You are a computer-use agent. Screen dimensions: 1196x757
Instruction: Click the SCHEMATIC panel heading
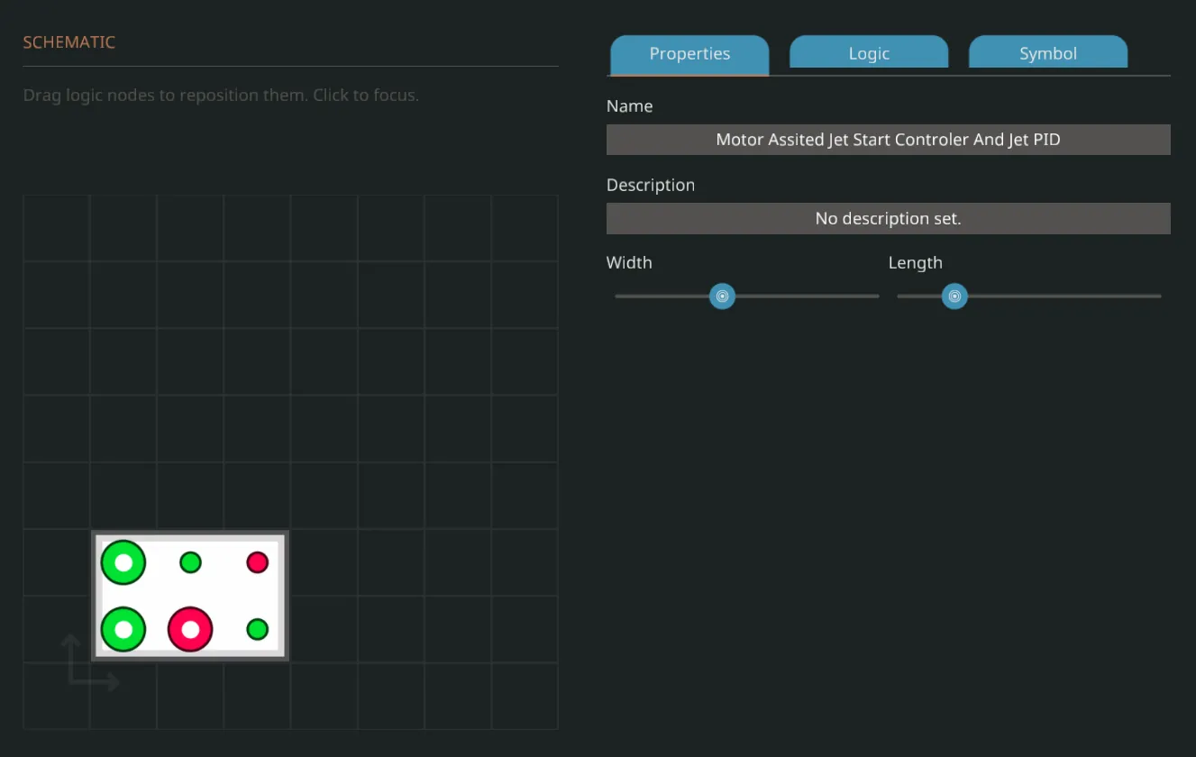click(68, 42)
